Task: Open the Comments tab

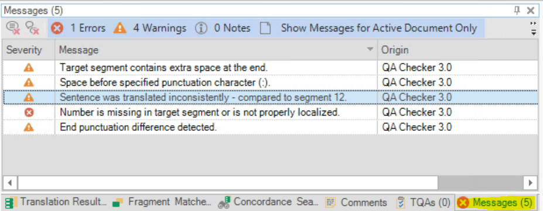Action: 357,202
